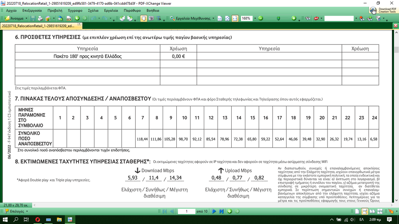Screen dimensions: 399x224
Task: Click the toolbar search text field
Action: [339, 18]
